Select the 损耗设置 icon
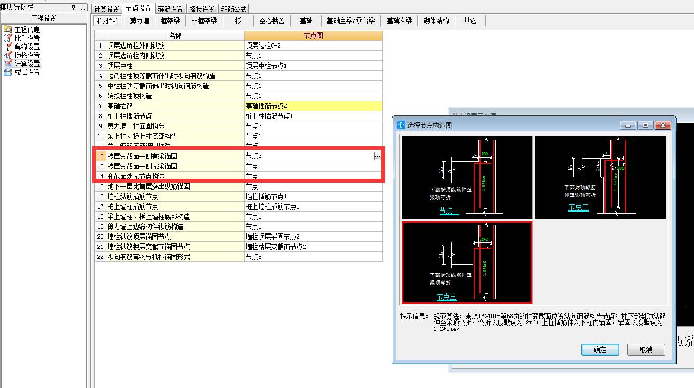694x388 pixels. [x=7, y=55]
